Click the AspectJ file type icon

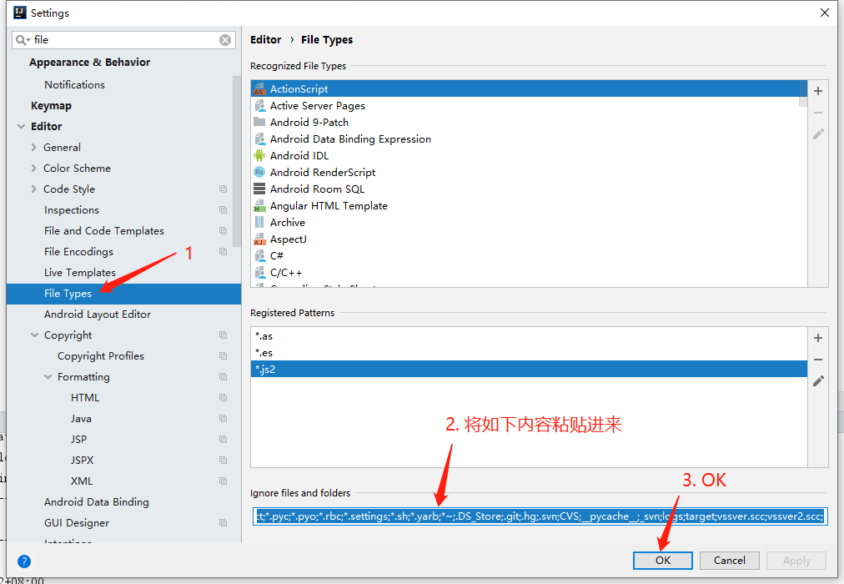(259, 239)
